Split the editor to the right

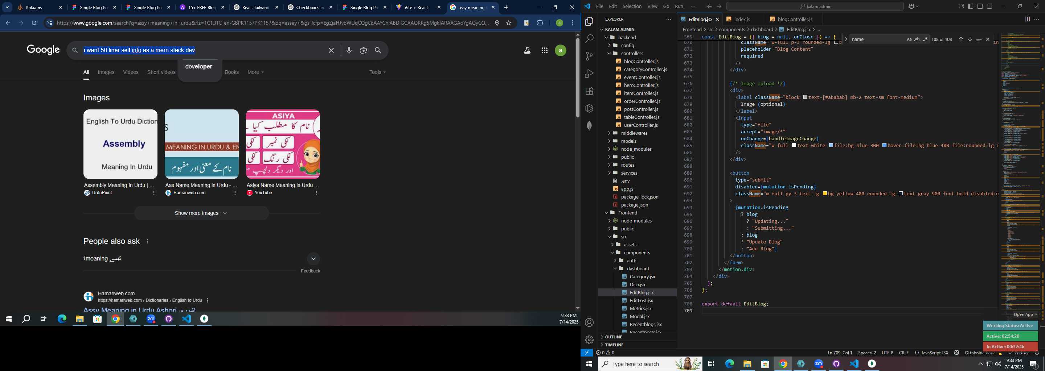pyautogui.click(x=1027, y=20)
